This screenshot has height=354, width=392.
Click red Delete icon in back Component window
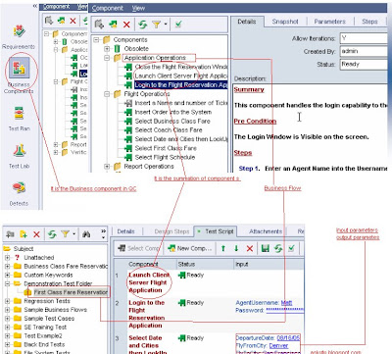click(73, 22)
